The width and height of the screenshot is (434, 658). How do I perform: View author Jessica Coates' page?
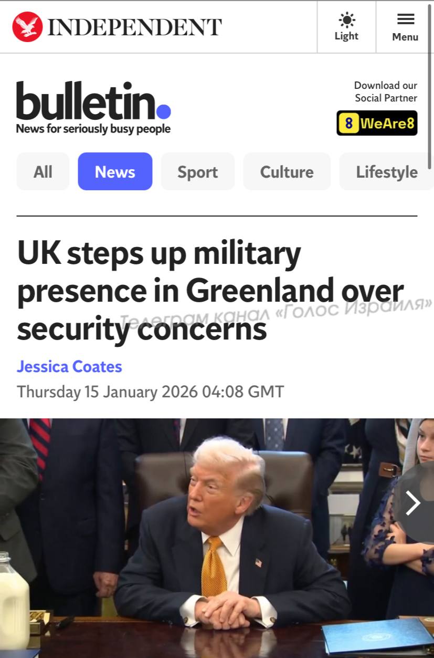tap(69, 366)
